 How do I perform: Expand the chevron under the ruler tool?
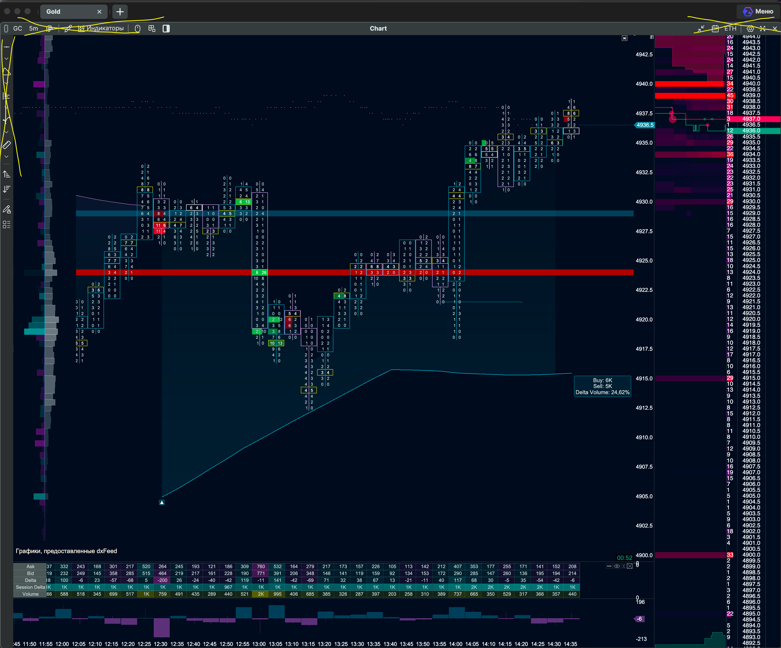(x=7, y=157)
